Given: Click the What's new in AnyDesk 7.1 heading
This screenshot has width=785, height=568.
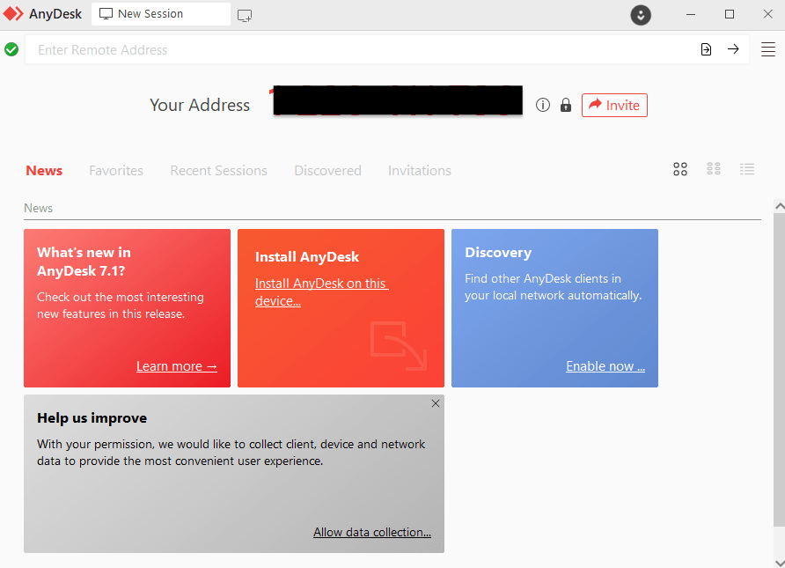Looking at the screenshot, I should click(84, 262).
